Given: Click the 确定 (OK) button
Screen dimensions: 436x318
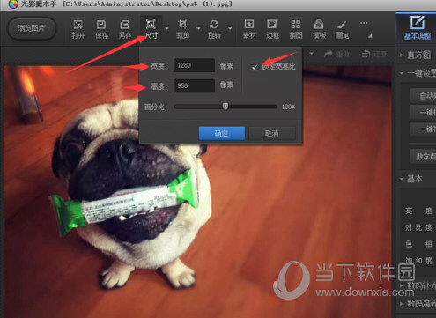Looking at the screenshot, I should tap(222, 134).
